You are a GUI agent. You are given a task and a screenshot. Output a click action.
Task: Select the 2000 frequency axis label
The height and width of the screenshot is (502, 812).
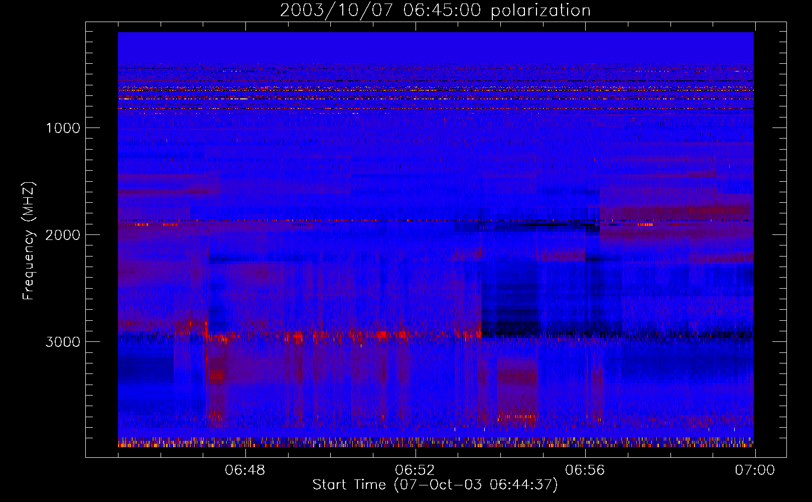click(63, 235)
